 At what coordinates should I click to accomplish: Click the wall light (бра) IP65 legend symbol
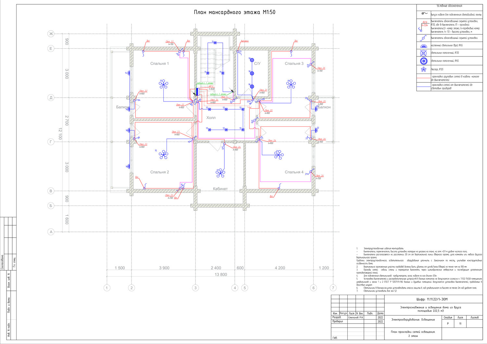click(423, 45)
